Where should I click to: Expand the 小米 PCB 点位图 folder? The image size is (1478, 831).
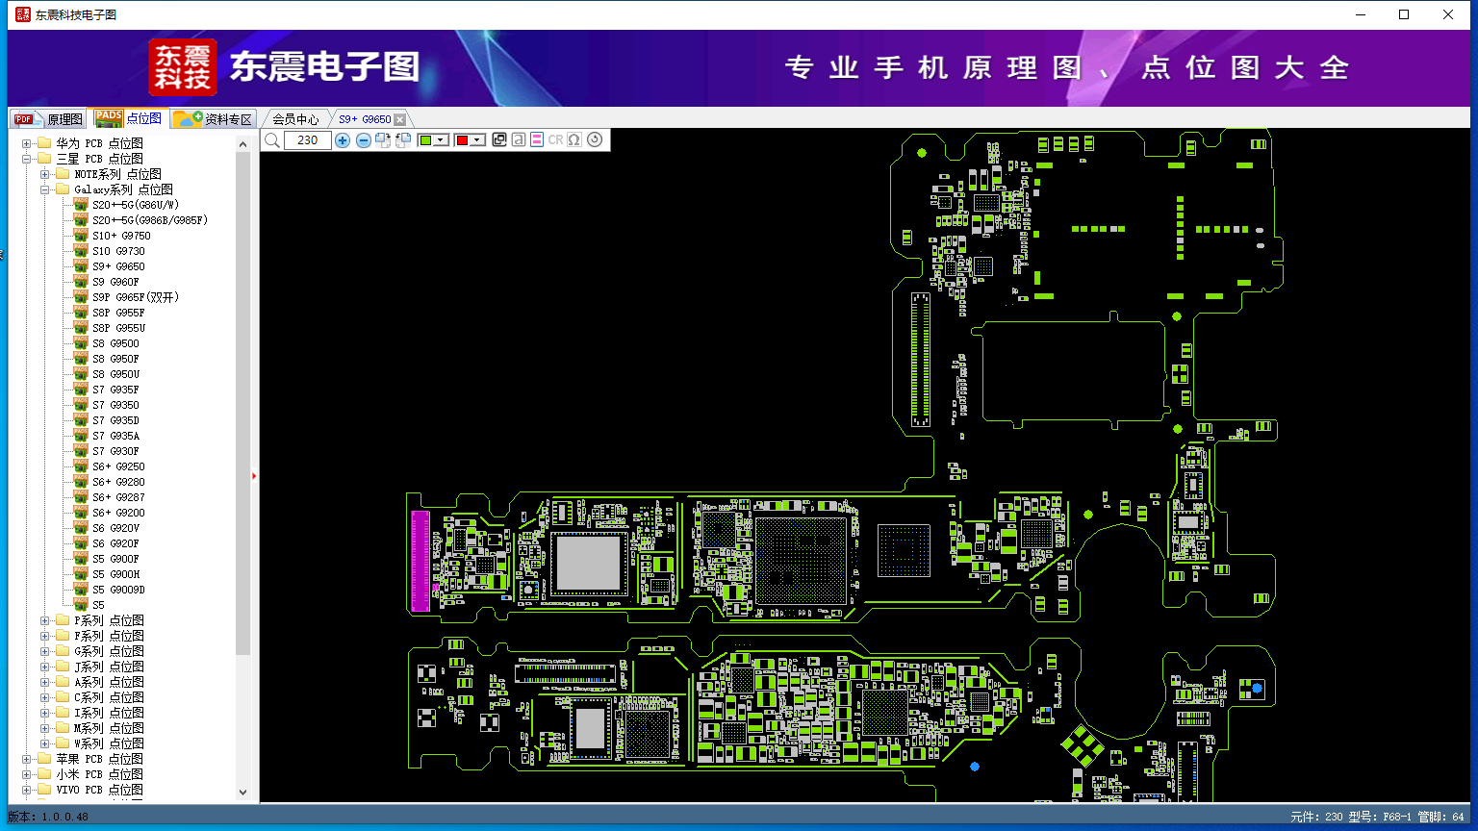(x=27, y=774)
